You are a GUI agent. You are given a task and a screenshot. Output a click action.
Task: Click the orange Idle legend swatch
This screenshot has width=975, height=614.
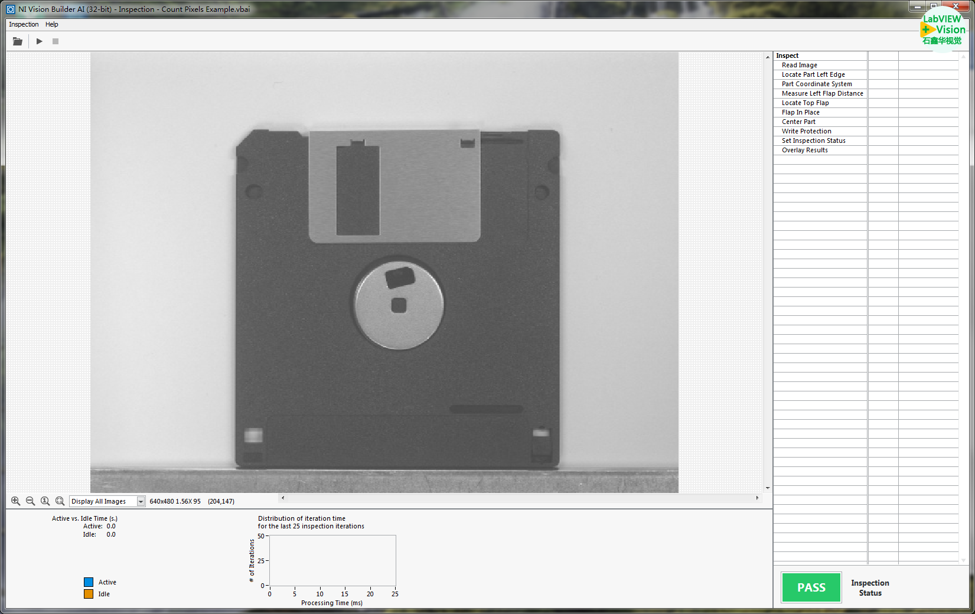89,594
